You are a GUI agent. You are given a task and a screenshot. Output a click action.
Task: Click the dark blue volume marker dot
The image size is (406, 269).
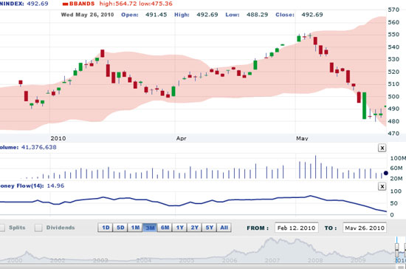386,173
